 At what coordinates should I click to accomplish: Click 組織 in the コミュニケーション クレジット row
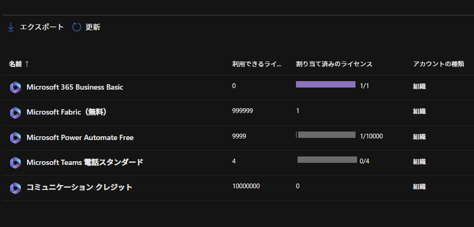point(420,187)
